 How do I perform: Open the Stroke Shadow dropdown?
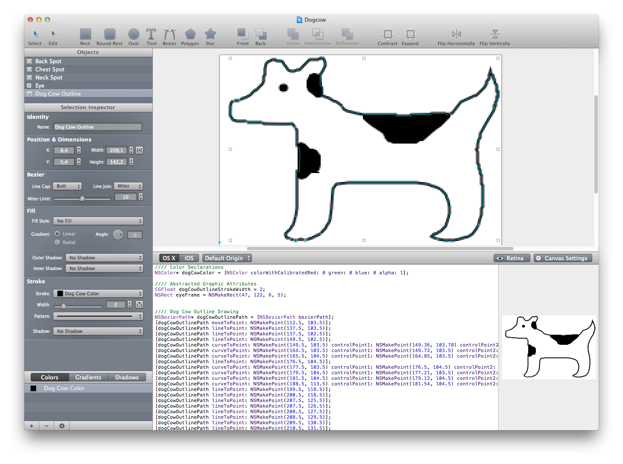[98, 331]
